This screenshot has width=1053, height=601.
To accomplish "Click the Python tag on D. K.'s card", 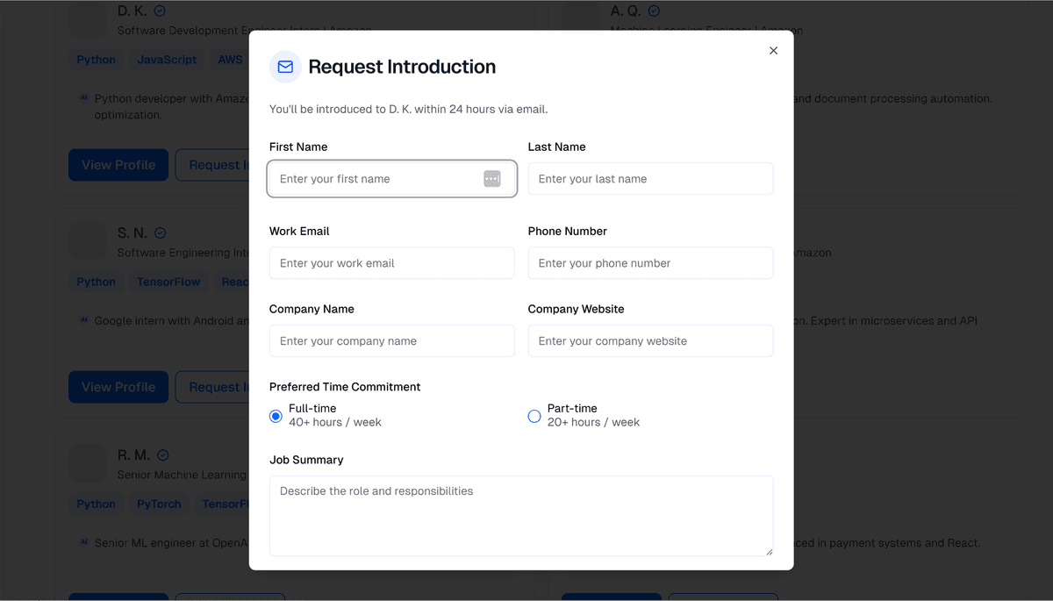I will pyautogui.click(x=96, y=60).
